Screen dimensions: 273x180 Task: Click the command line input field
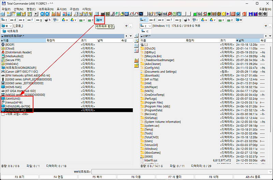click(x=180, y=172)
